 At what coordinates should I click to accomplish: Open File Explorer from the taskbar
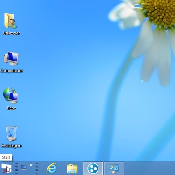click(72, 168)
